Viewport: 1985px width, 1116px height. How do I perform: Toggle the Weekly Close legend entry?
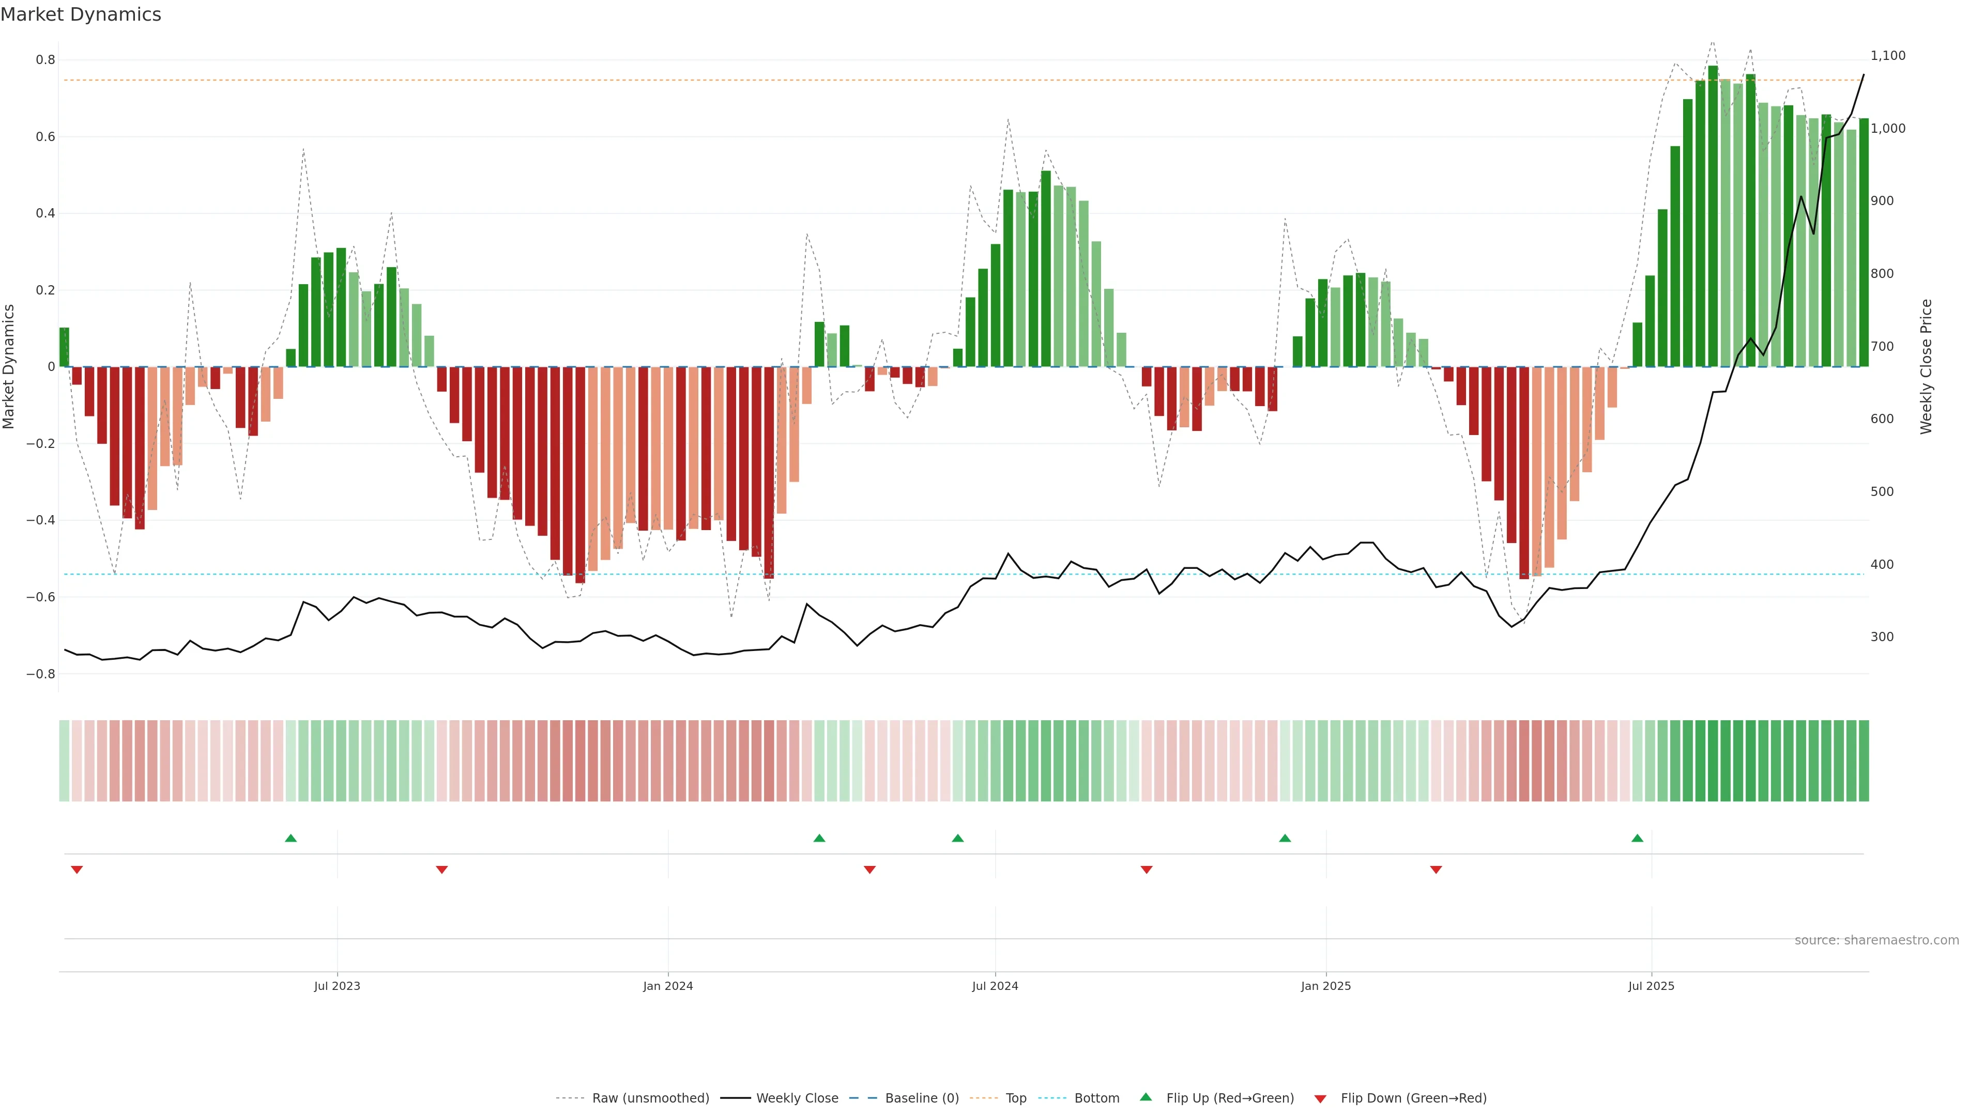[x=797, y=1098]
